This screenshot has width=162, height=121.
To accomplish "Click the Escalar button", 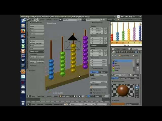I will pos(37,31).
